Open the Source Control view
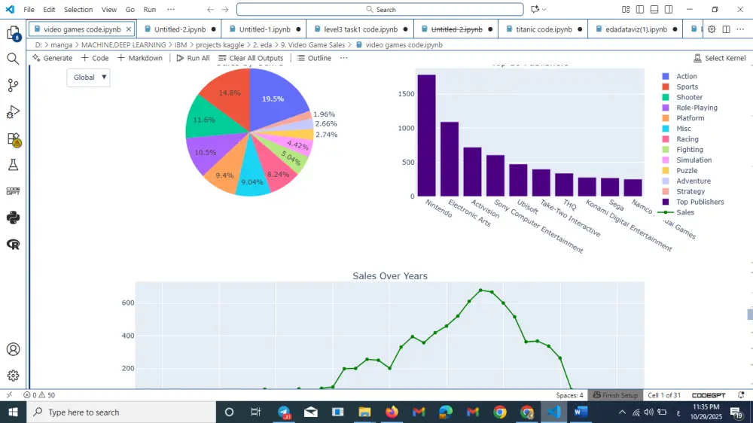 (x=13, y=86)
